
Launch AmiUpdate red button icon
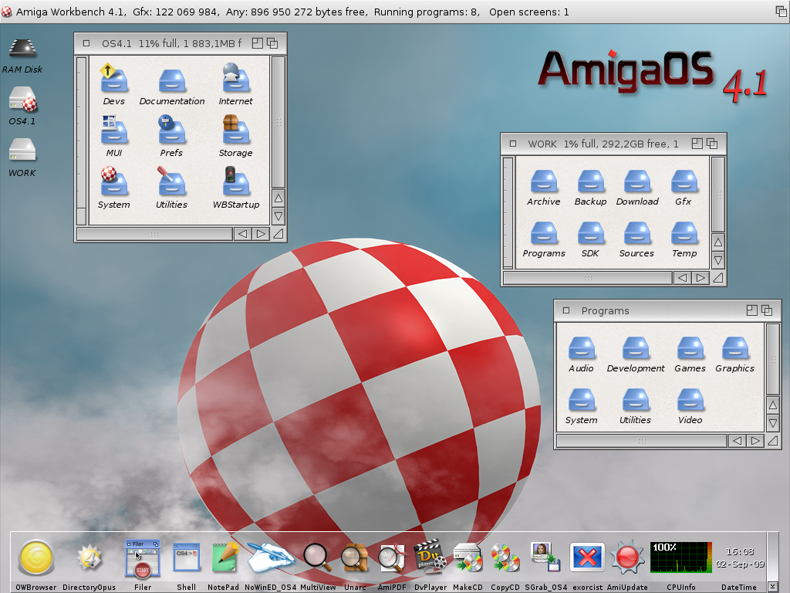click(x=627, y=557)
